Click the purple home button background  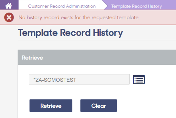click(9, 5)
